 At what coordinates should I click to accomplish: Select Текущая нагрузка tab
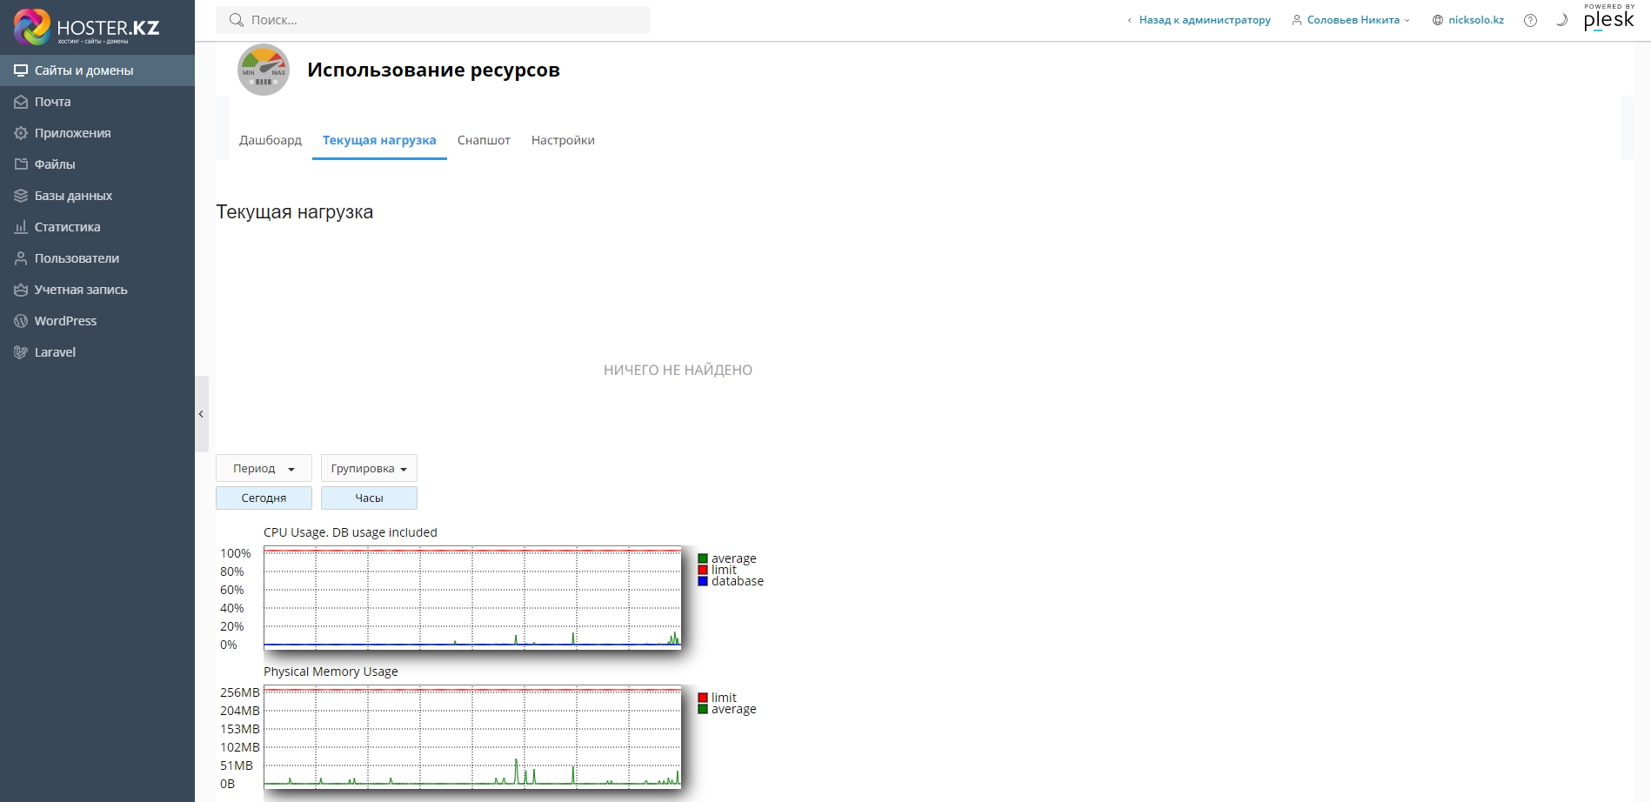(379, 140)
